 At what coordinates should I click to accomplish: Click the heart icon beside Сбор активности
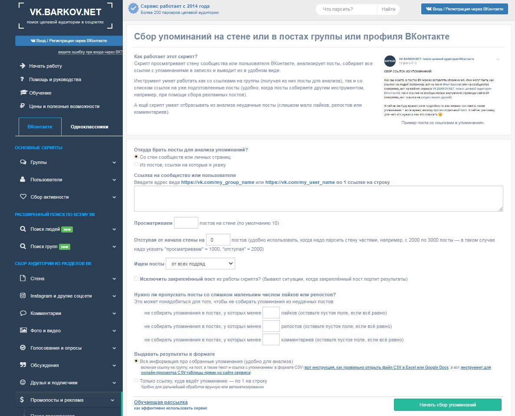23,197
